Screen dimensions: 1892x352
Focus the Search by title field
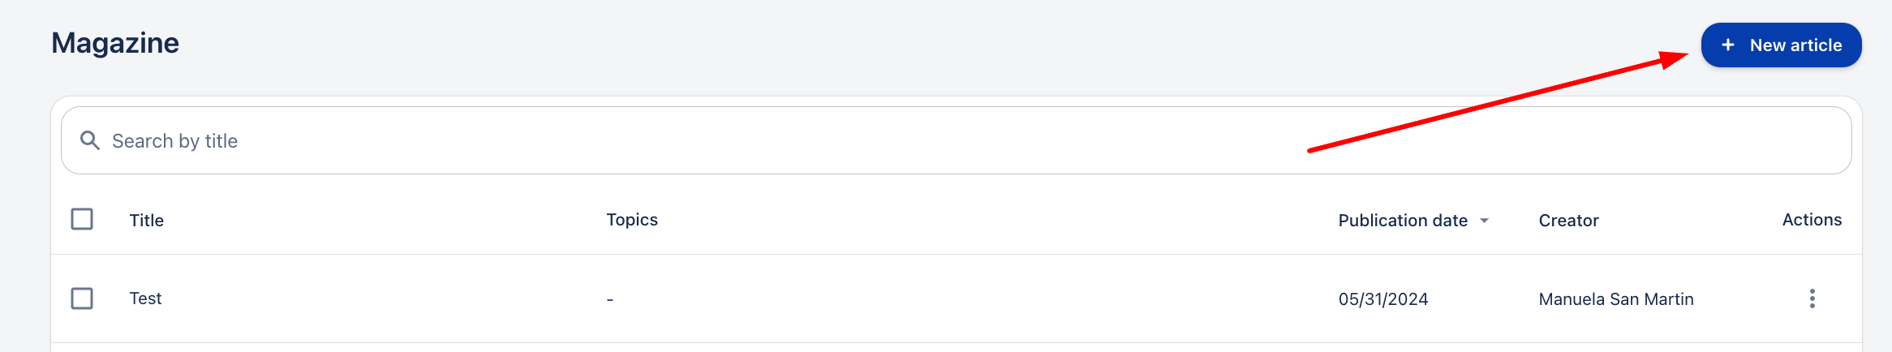coord(649,141)
